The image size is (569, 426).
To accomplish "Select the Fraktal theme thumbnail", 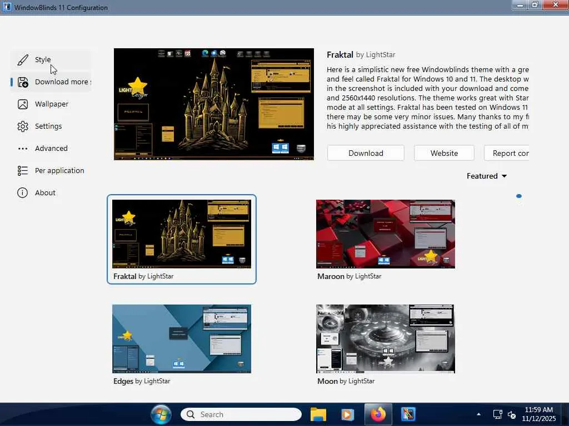I will 182,234.
